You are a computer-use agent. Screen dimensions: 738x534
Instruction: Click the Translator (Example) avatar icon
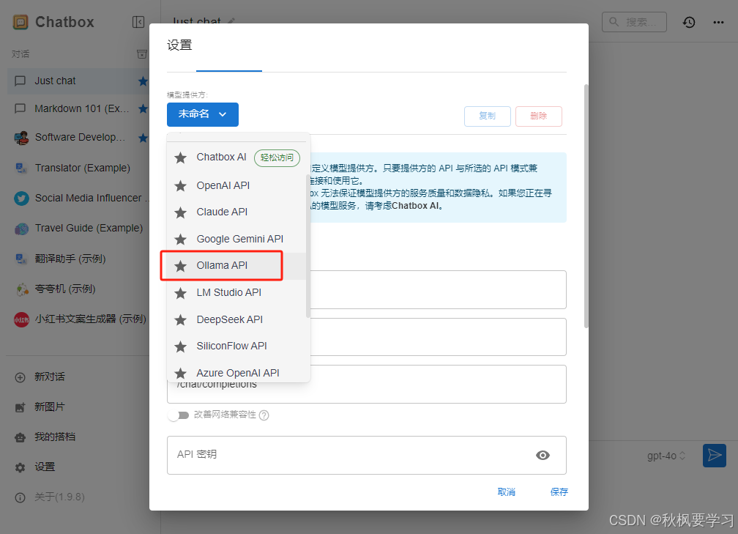click(21, 168)
